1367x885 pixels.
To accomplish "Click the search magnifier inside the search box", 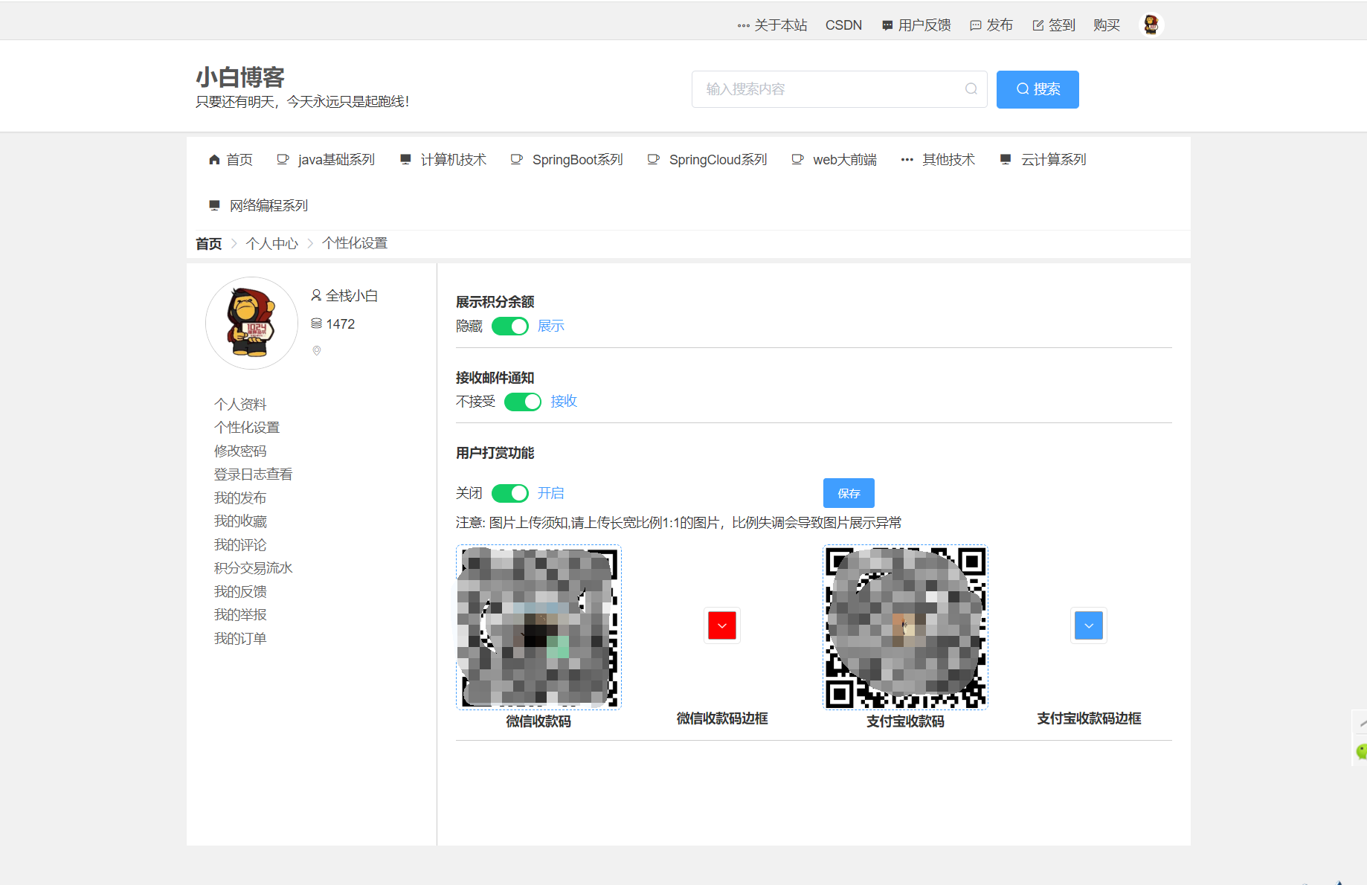I will click(971, 88).
